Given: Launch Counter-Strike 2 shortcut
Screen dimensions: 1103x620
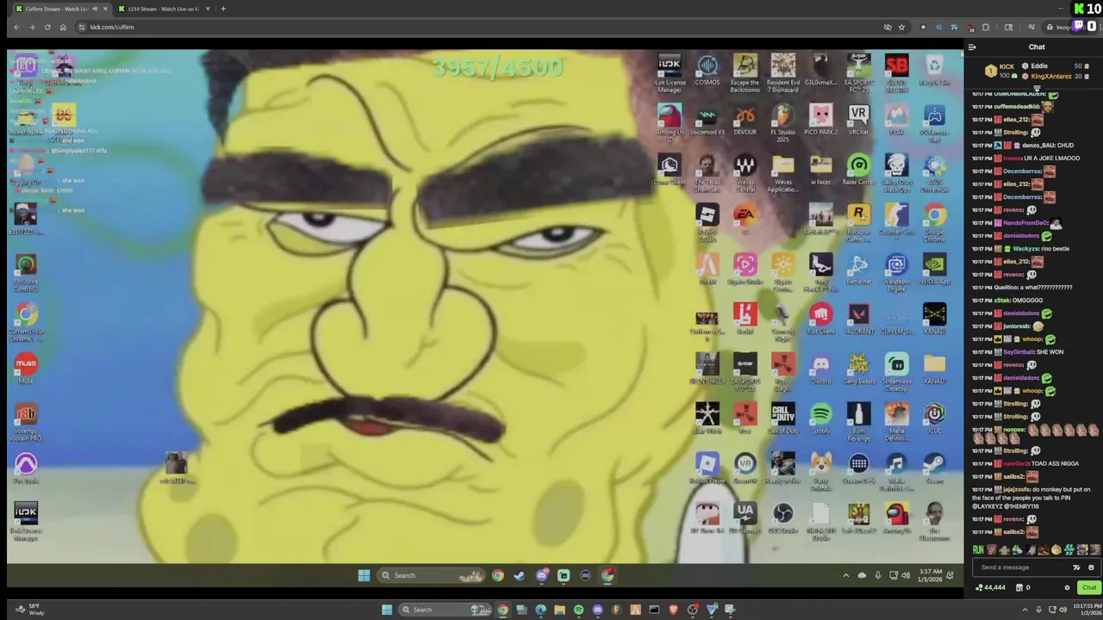Looking at the screenshot, I should 896,220.
